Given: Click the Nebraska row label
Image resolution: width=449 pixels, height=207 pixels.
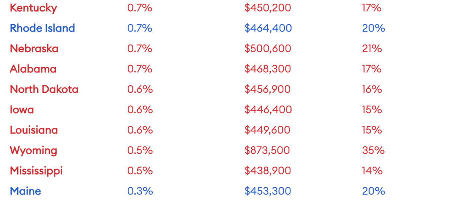Looking at the screenshot, I should [x=34, y=49].
